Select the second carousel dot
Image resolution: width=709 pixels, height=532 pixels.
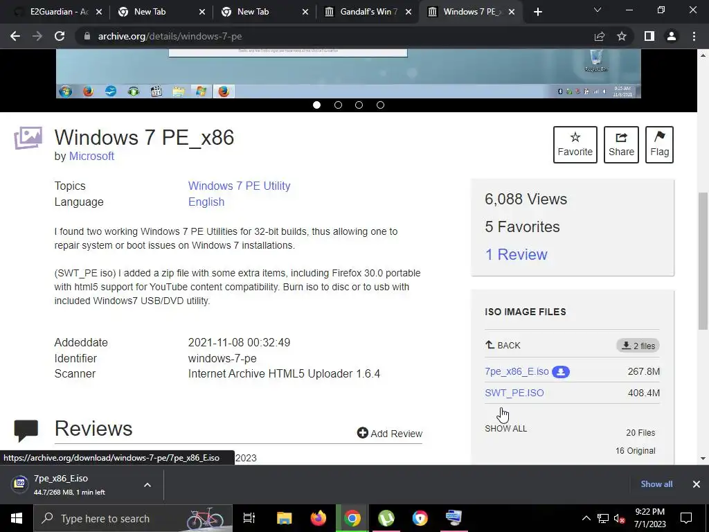pos(338,105)
